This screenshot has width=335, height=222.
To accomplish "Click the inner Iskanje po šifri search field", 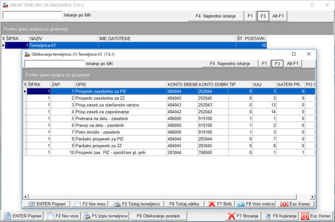I will click(54, 64).
